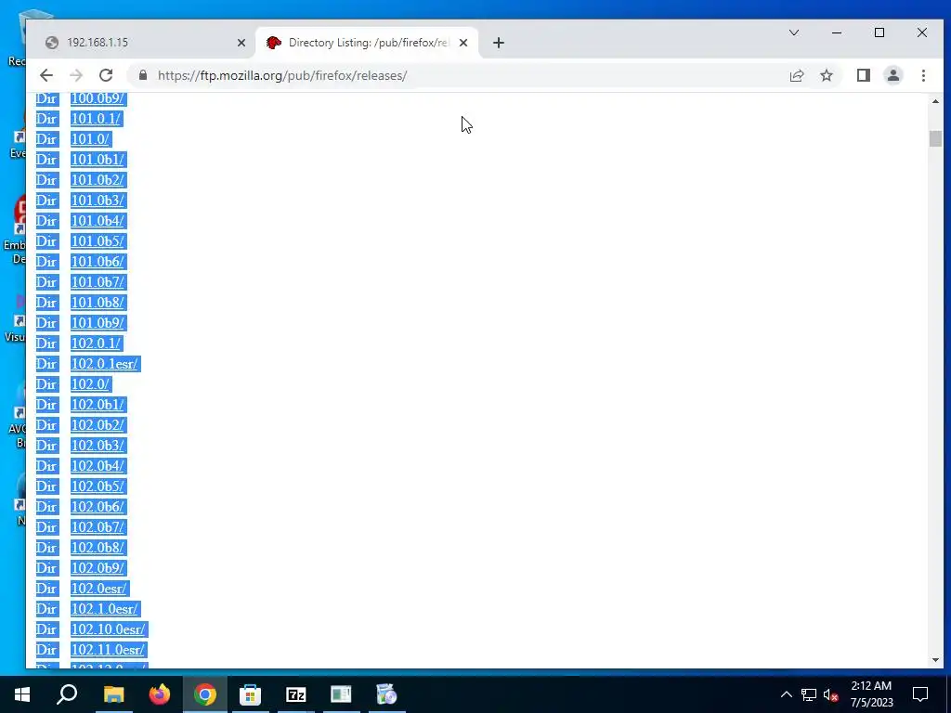Share this page icon in address bar
The image size is (951, 713).
pyautogui.click(x=796, y=75)
